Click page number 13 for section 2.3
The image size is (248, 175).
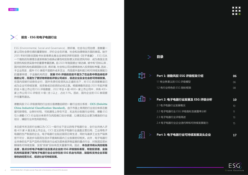tap(234, 117)
